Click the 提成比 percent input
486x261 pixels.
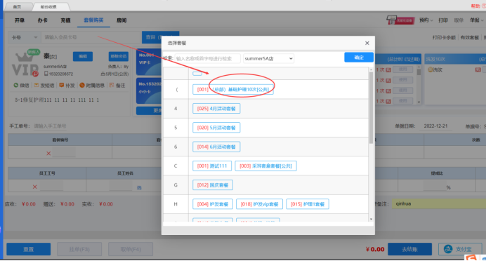pos(434,187)
